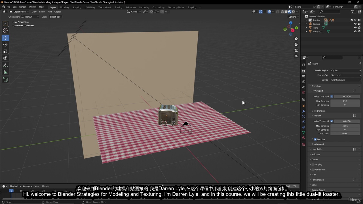The height and width of the screenshot is (204, 363).
Task: Click the viewport zoom magnifier icon
Action: click(296, 39)
